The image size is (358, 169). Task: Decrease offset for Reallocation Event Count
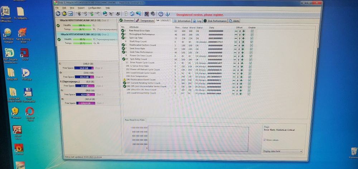(234, 80)
